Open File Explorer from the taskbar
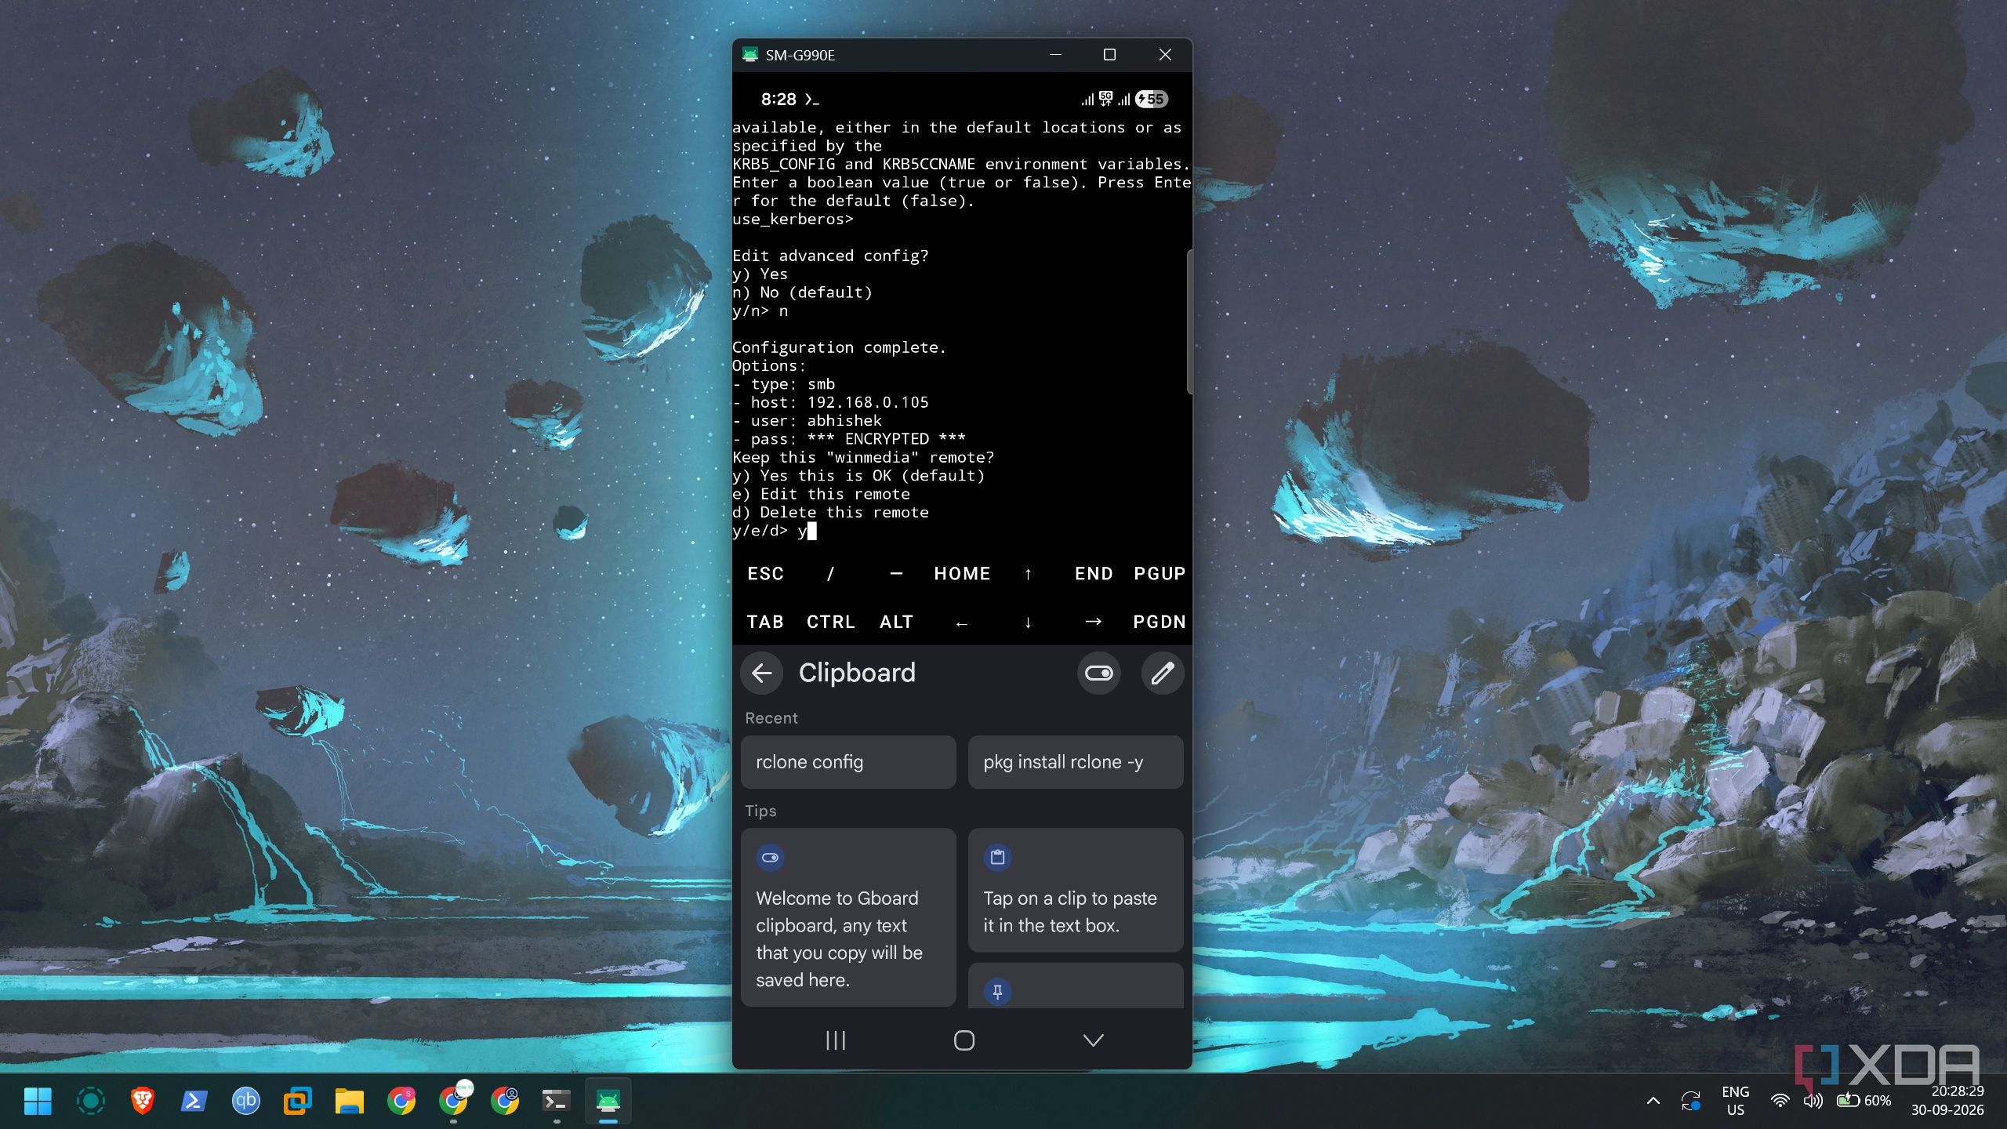 (x=349, y=1101)
